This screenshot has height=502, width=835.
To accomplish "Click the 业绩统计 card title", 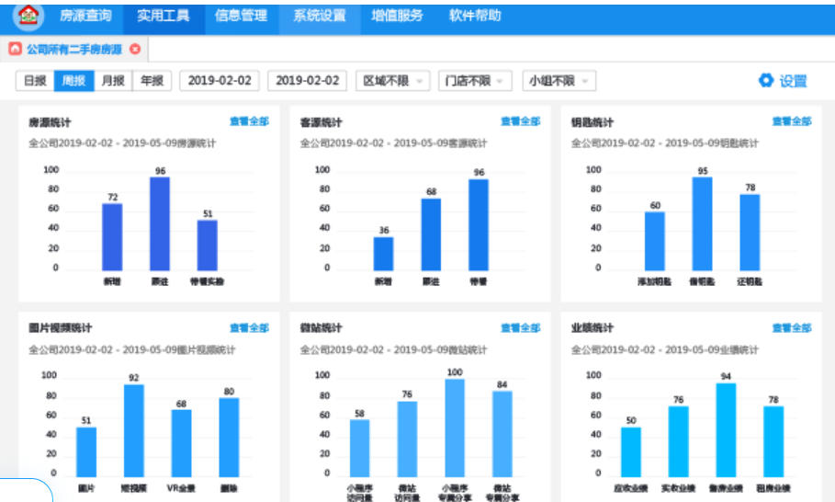I will [x=592, y=327].
